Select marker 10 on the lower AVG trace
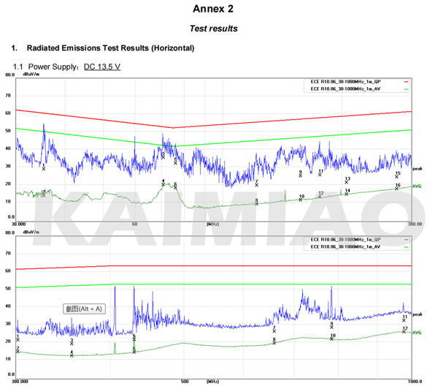 (x=332, y=338)
